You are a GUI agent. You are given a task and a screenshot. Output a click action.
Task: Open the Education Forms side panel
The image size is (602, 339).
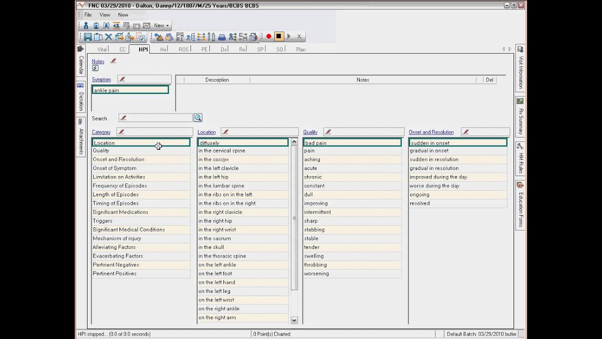point(520,205)
